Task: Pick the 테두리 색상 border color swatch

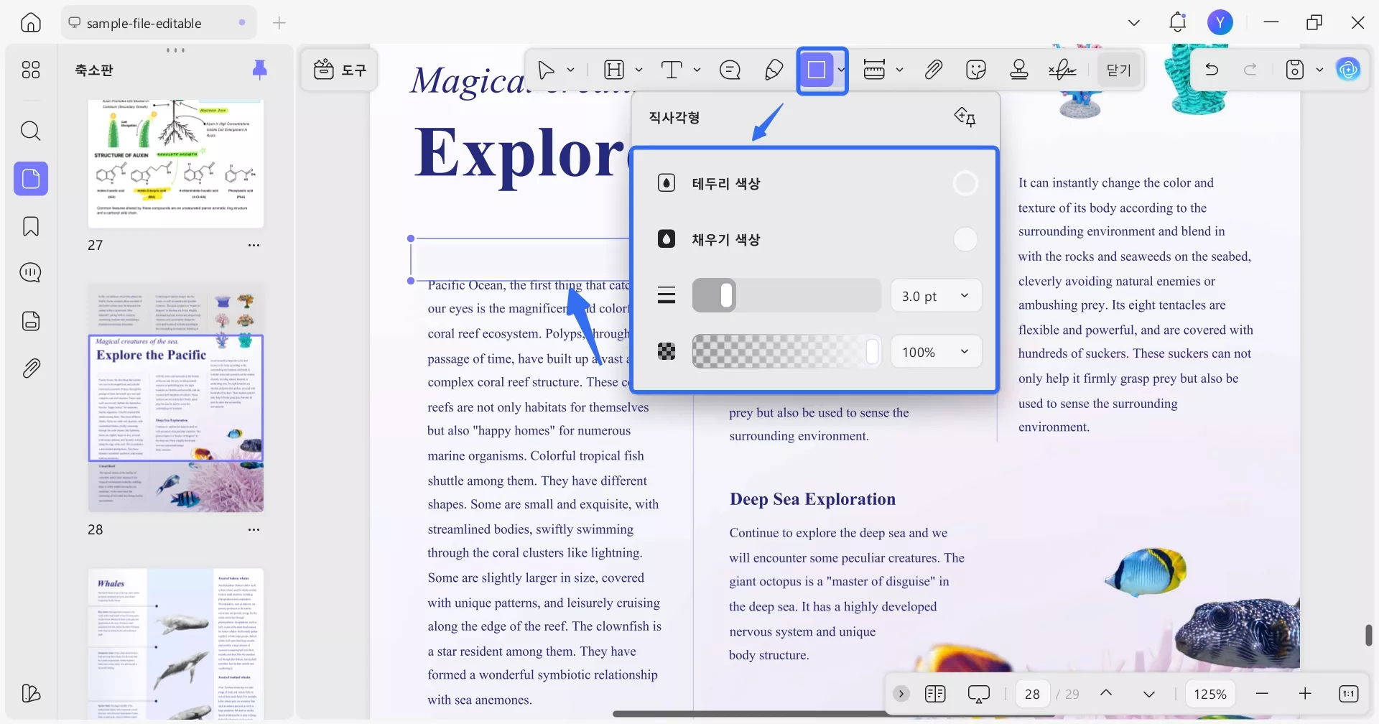Action: click(965, 183)
